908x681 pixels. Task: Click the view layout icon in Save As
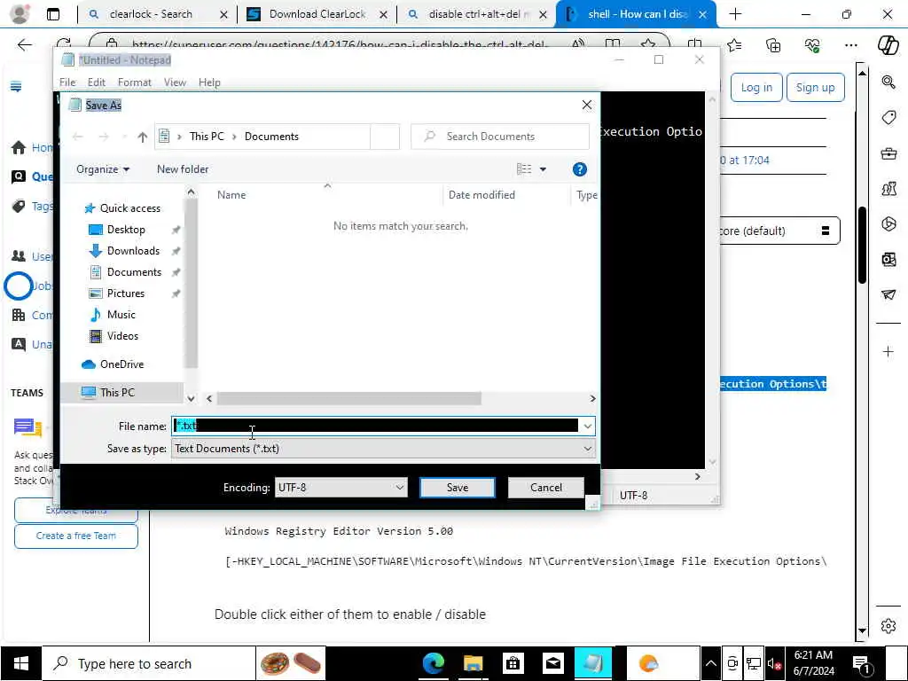point(523,169)
